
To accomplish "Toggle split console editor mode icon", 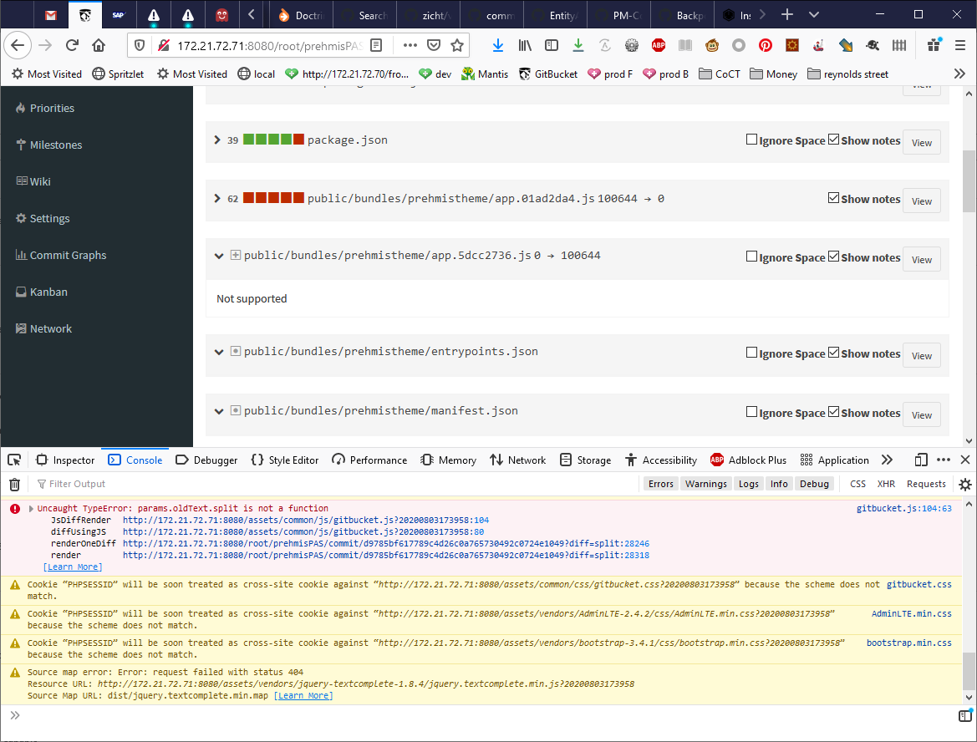I will [965, 715].
